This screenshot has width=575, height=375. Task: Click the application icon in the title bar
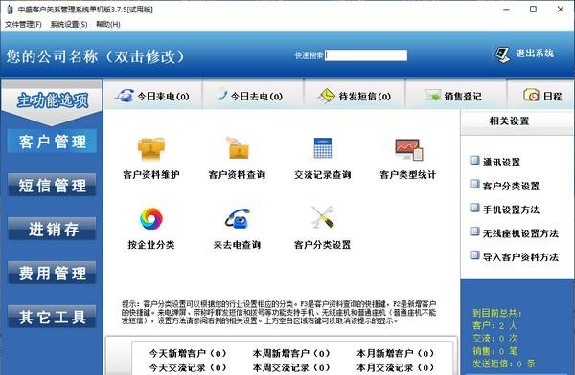tap(10, 10)
